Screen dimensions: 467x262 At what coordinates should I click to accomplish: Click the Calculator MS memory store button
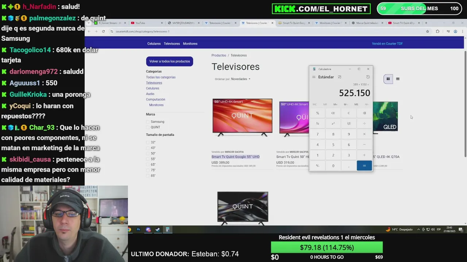pyautogui.click(x=356, y=104)
